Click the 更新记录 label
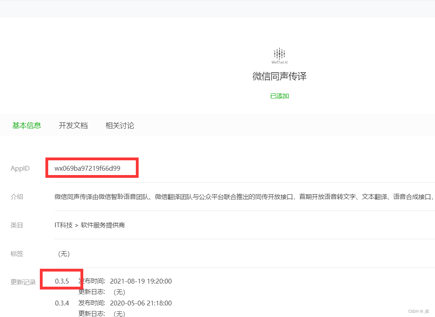 23,282
